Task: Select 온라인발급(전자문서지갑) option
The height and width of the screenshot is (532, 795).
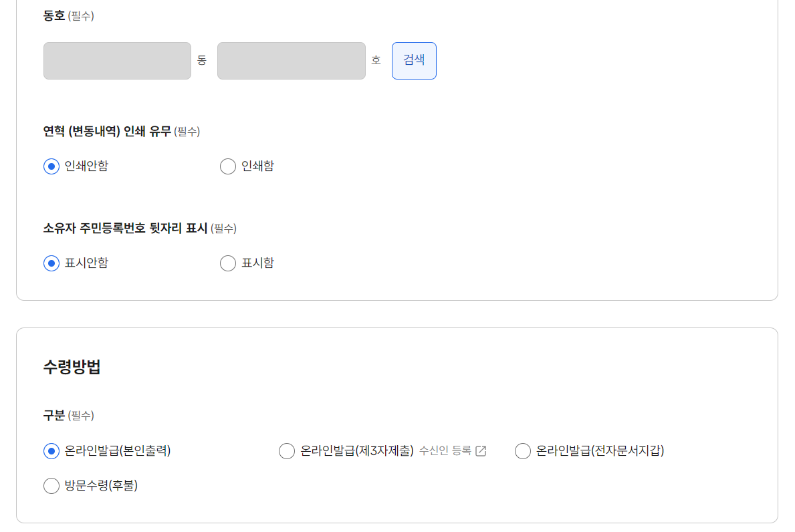Action: (522, 450)
